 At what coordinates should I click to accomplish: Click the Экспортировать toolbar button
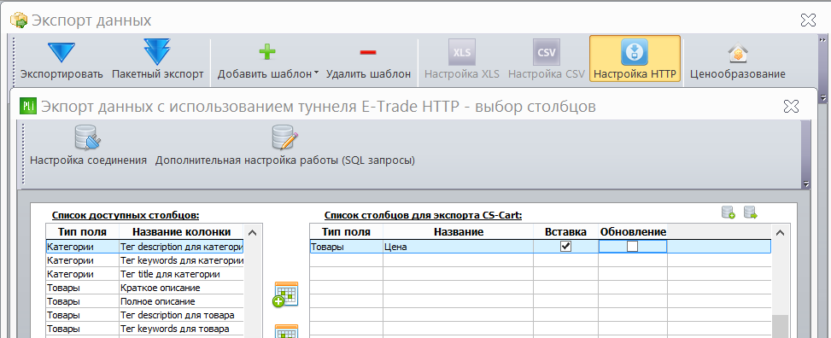[x=61, y=60]
